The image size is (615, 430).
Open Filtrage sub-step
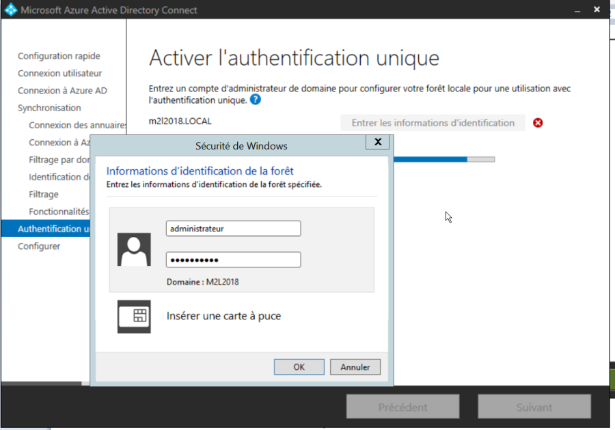pyautogui.click(x=44, y=195)
